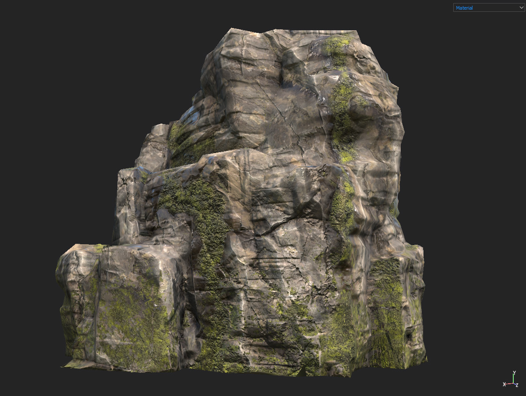Click the red X axis arm

[x=509, y=384]
